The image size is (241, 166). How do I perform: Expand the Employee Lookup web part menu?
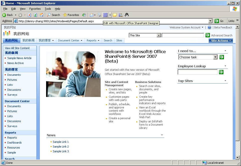225,66
